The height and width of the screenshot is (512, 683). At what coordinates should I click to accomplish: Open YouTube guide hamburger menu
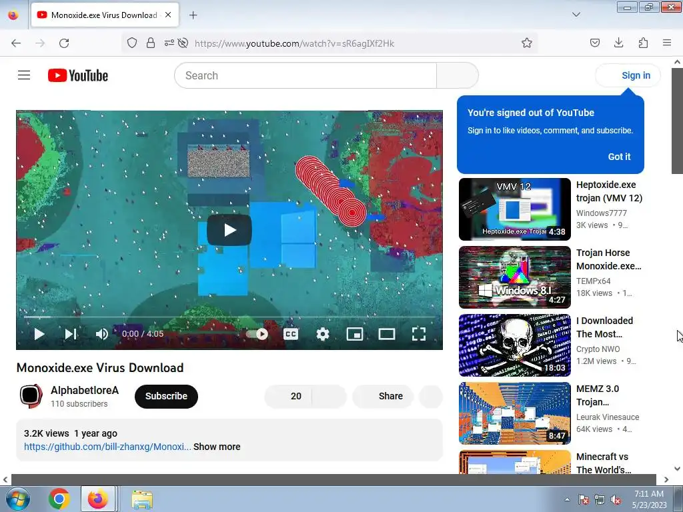click(x=24, y=75)
